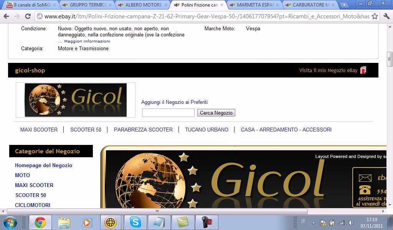Open the green sheet taskbar application
Viewport: 393px width, 230px height.
click(183, 222)
